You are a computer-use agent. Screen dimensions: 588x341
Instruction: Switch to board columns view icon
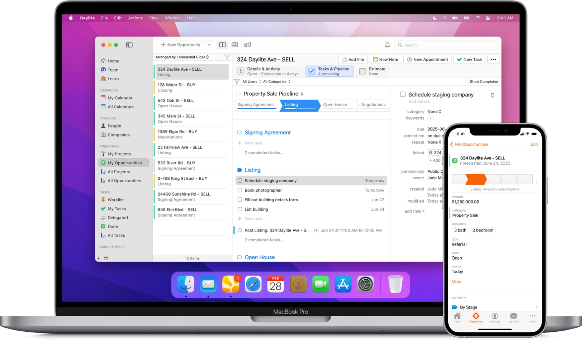(x=247, y=45)
